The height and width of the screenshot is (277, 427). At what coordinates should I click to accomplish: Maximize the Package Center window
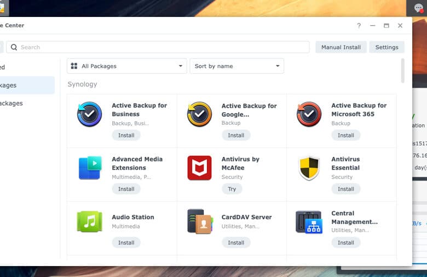pos(386,26)
